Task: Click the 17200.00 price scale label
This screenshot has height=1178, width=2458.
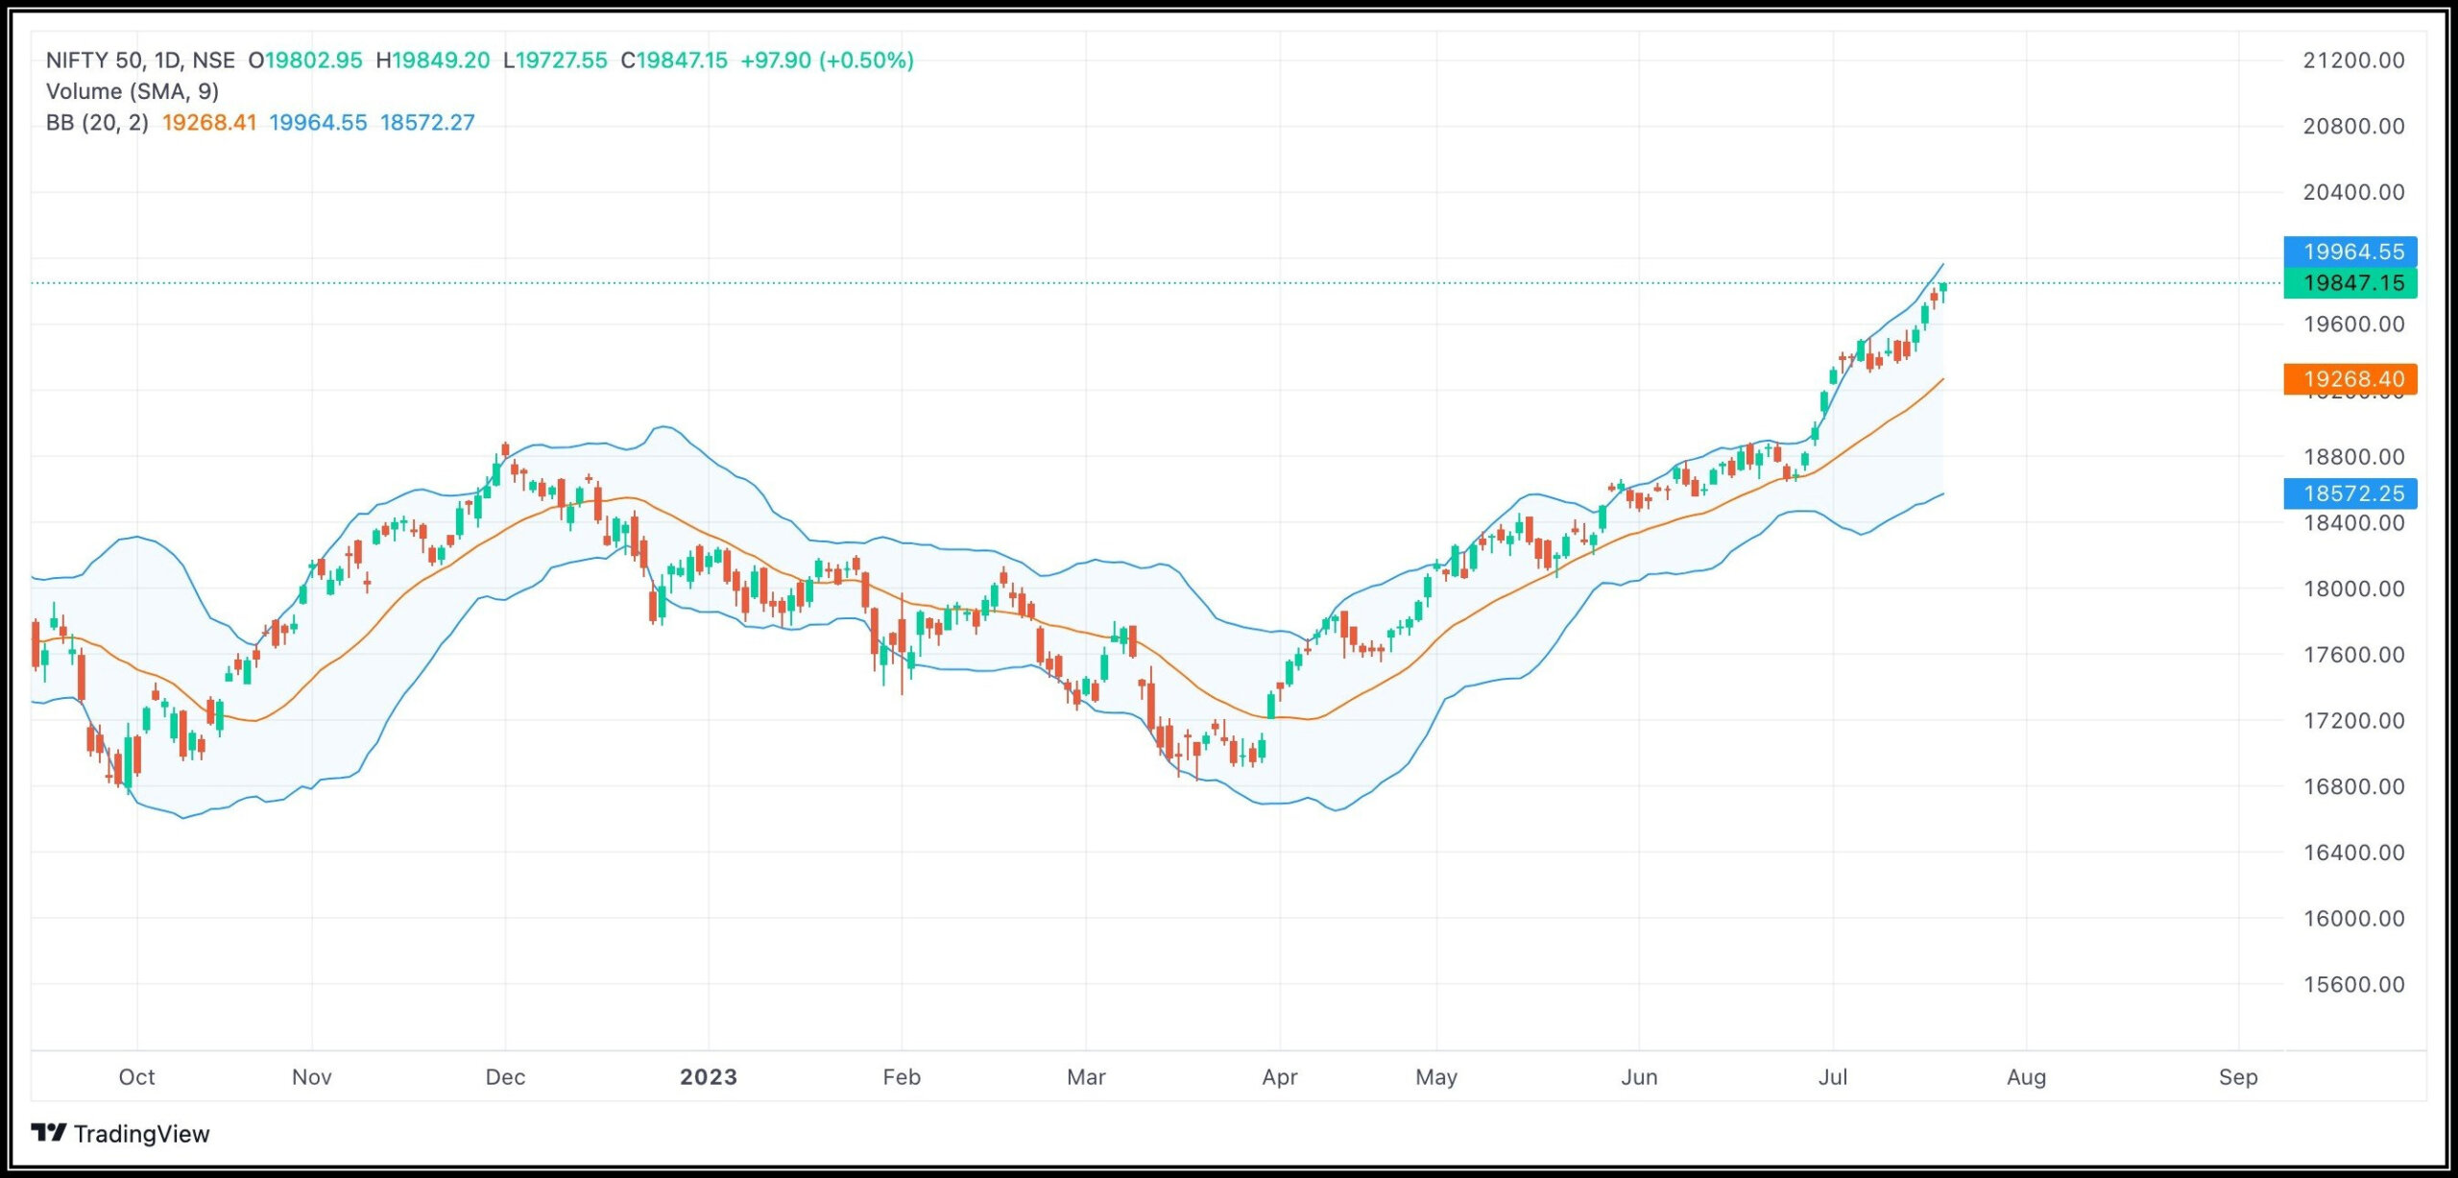Action: [2353, 721]
